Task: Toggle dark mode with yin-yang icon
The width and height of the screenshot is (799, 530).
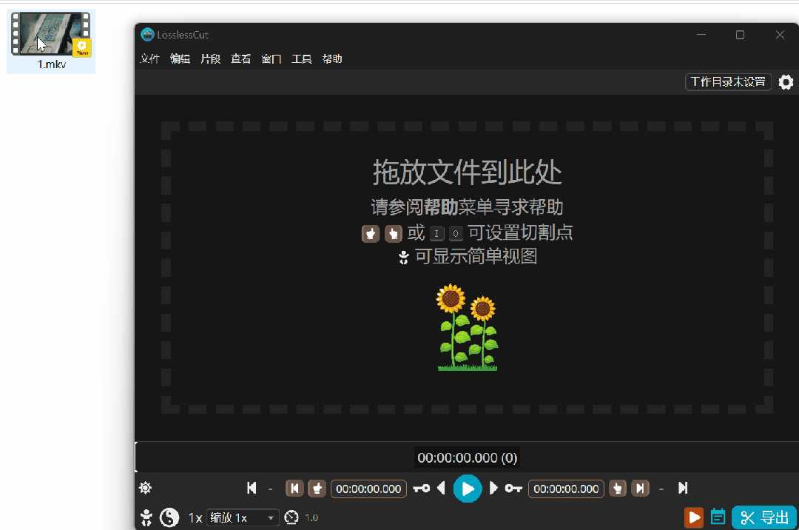Action: pos(169,517)
